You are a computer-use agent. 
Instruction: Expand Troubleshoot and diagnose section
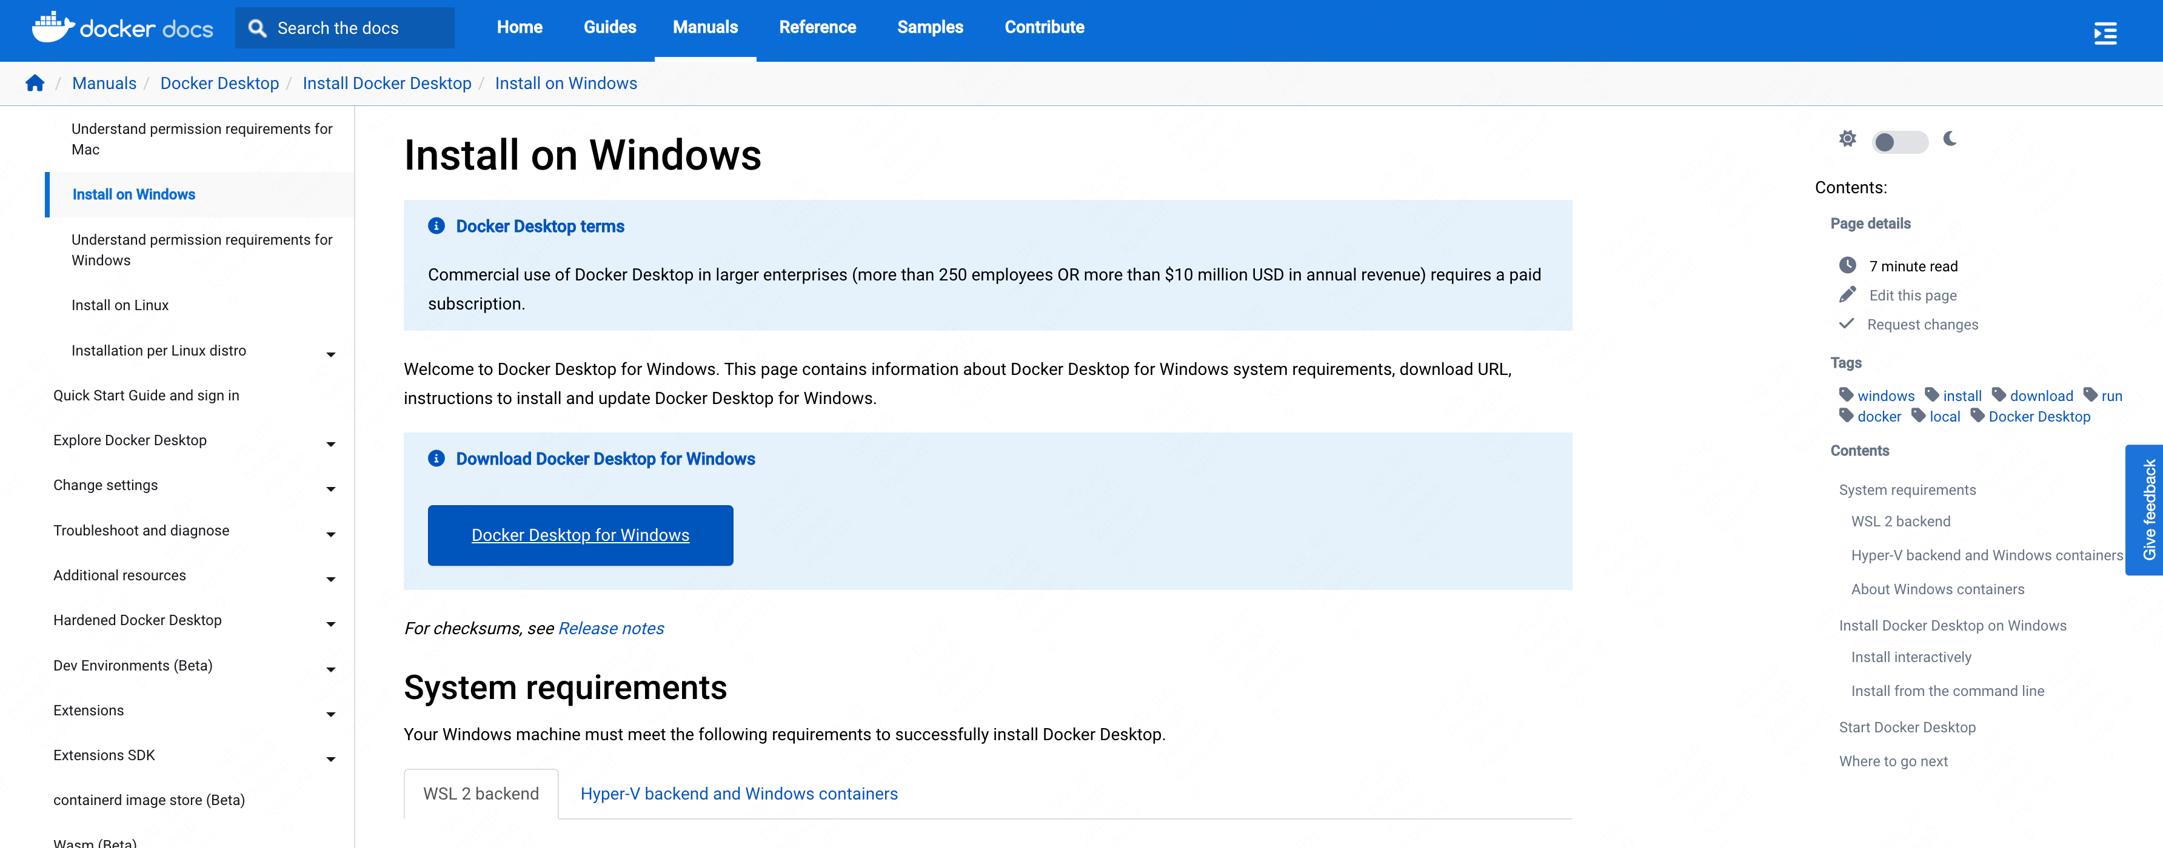tap(331, 534)
